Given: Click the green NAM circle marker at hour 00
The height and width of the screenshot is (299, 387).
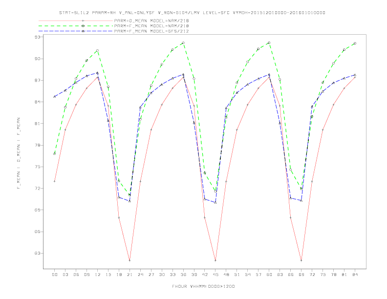Looking at the screenshot, I should 55,154.
